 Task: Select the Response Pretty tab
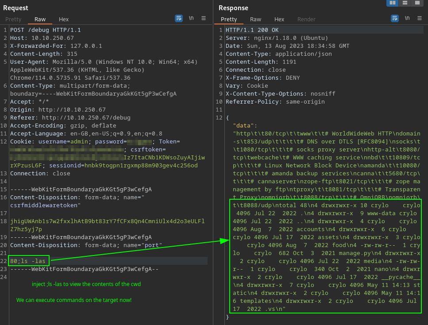tap(229, 19)
